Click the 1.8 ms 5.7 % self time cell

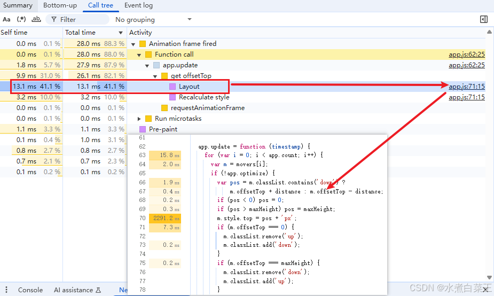31,65
